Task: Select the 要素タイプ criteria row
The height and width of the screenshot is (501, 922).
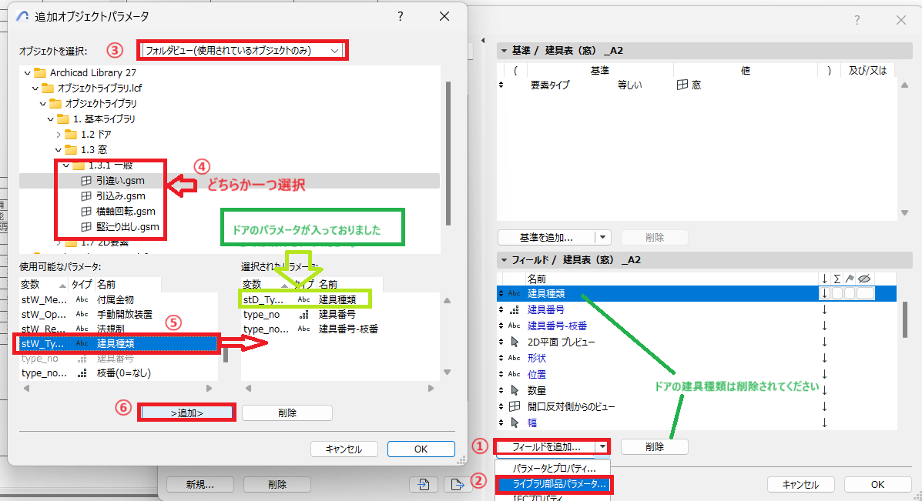Action: 696,85
